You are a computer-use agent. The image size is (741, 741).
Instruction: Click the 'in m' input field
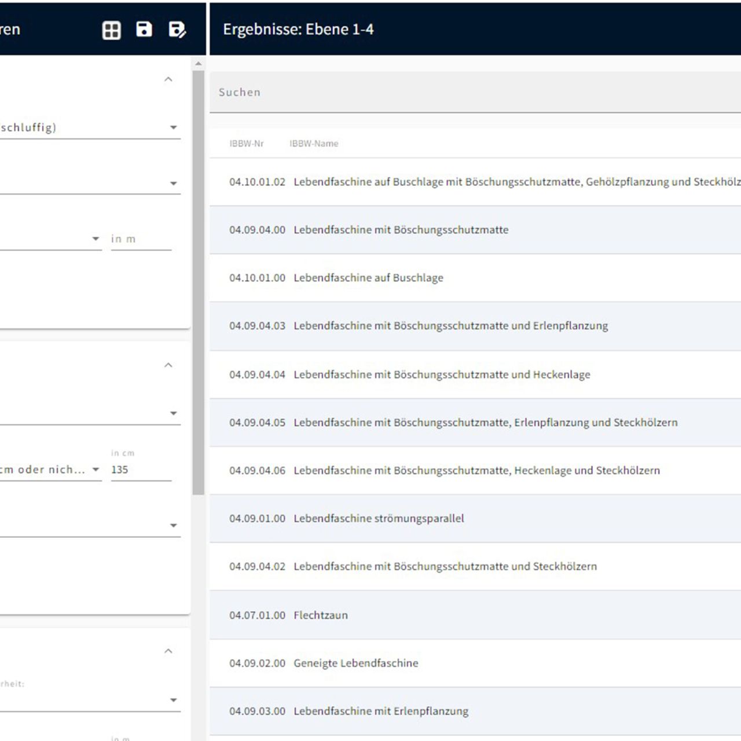coord(141,239)
